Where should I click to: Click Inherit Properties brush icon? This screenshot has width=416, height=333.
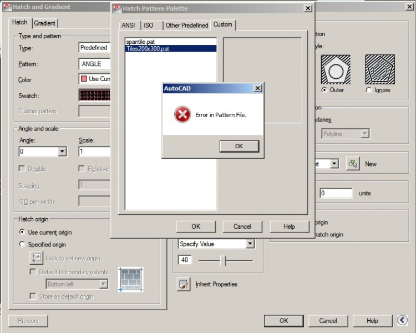[x=184, y=284]
